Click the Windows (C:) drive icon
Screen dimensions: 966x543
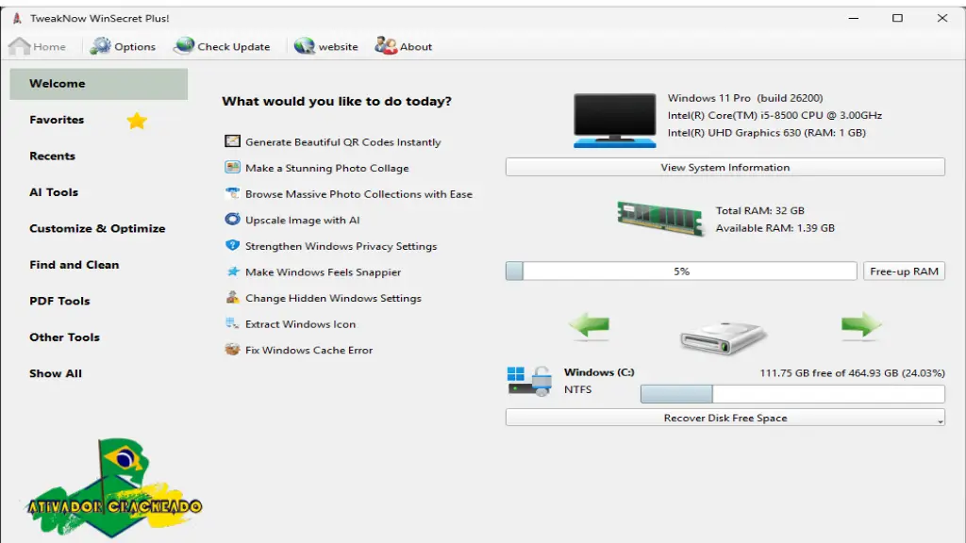529,381
